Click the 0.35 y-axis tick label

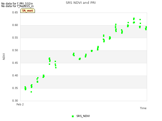15,88
